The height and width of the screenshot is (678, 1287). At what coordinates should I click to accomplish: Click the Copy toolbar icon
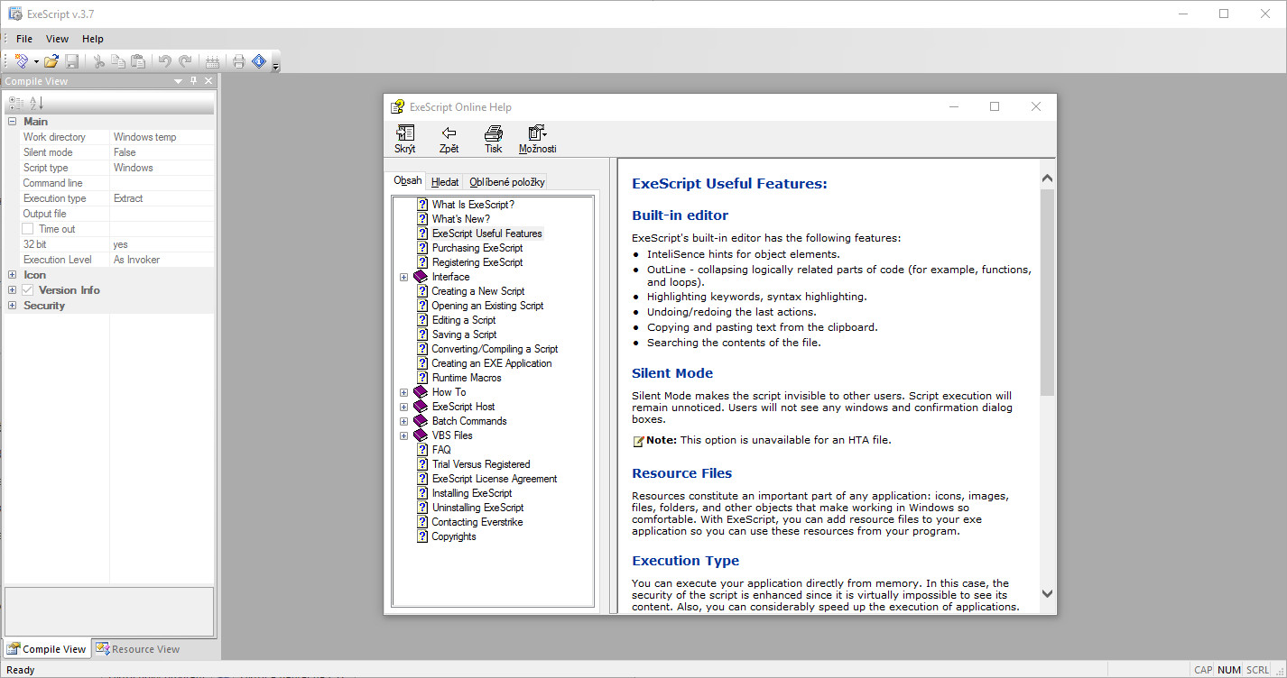pos(118,61)
